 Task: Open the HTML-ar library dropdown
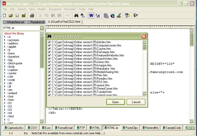click(42, 28)
